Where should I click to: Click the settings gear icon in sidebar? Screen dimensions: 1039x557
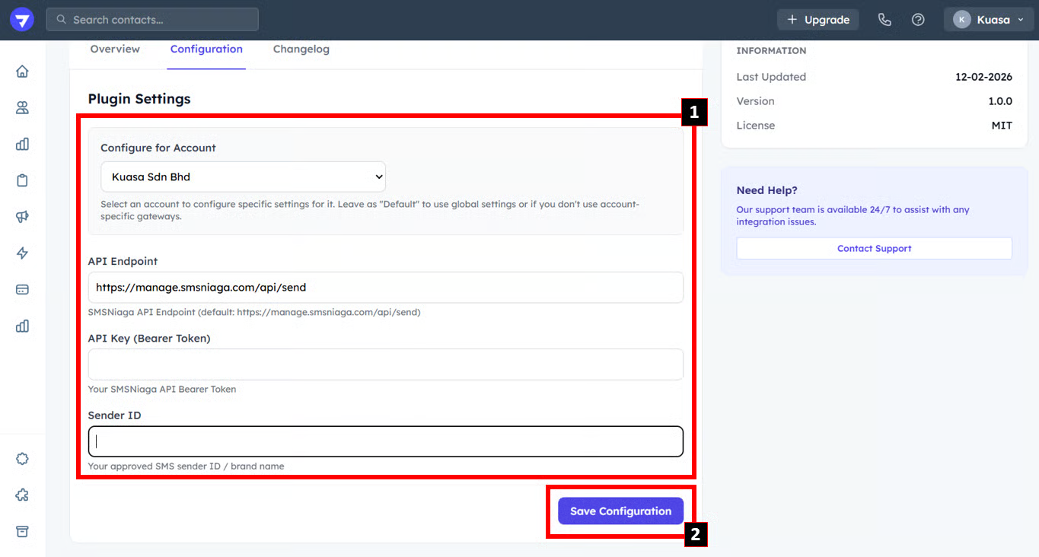22,459
